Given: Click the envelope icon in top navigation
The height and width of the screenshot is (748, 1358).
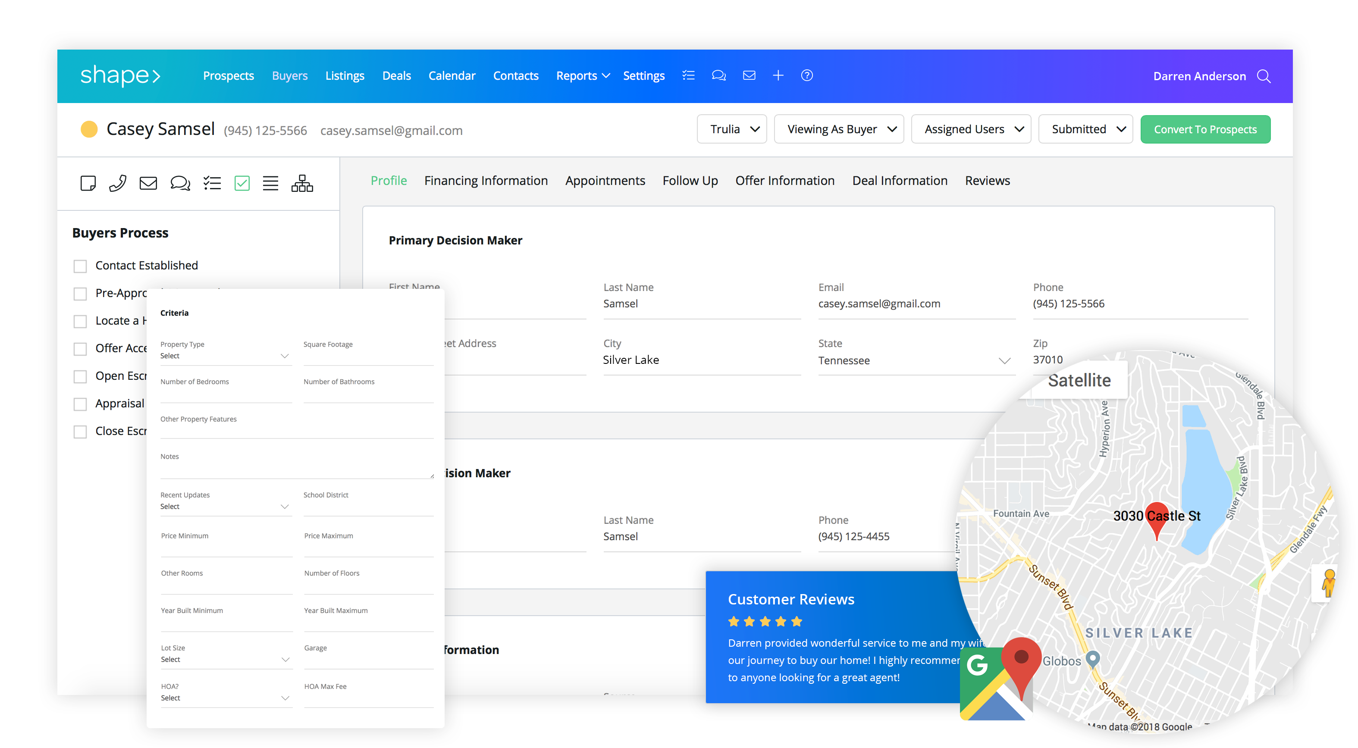Looking at the screenshot, I should tap(749, 75).
